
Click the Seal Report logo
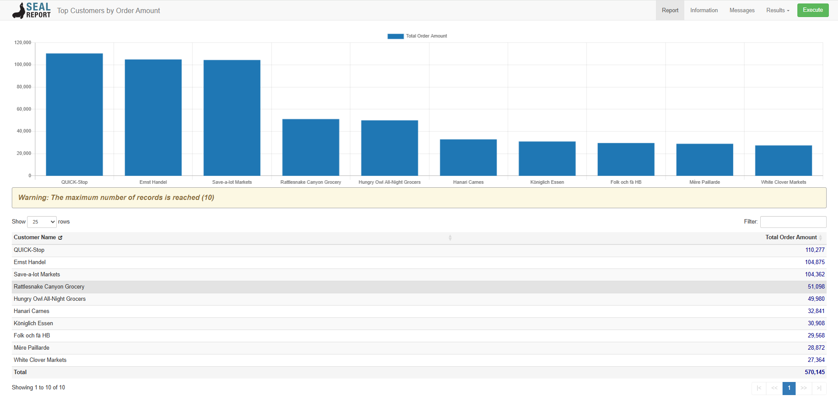[31, 10]
